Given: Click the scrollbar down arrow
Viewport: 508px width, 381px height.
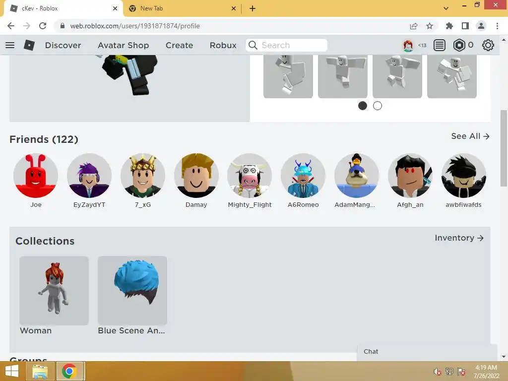Looking at the screenshot, I should click(504, 357).
